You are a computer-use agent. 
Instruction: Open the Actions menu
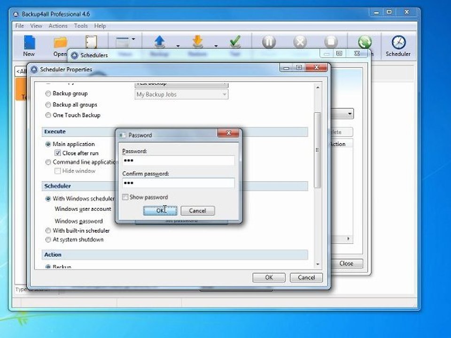[x=58, y=26]
